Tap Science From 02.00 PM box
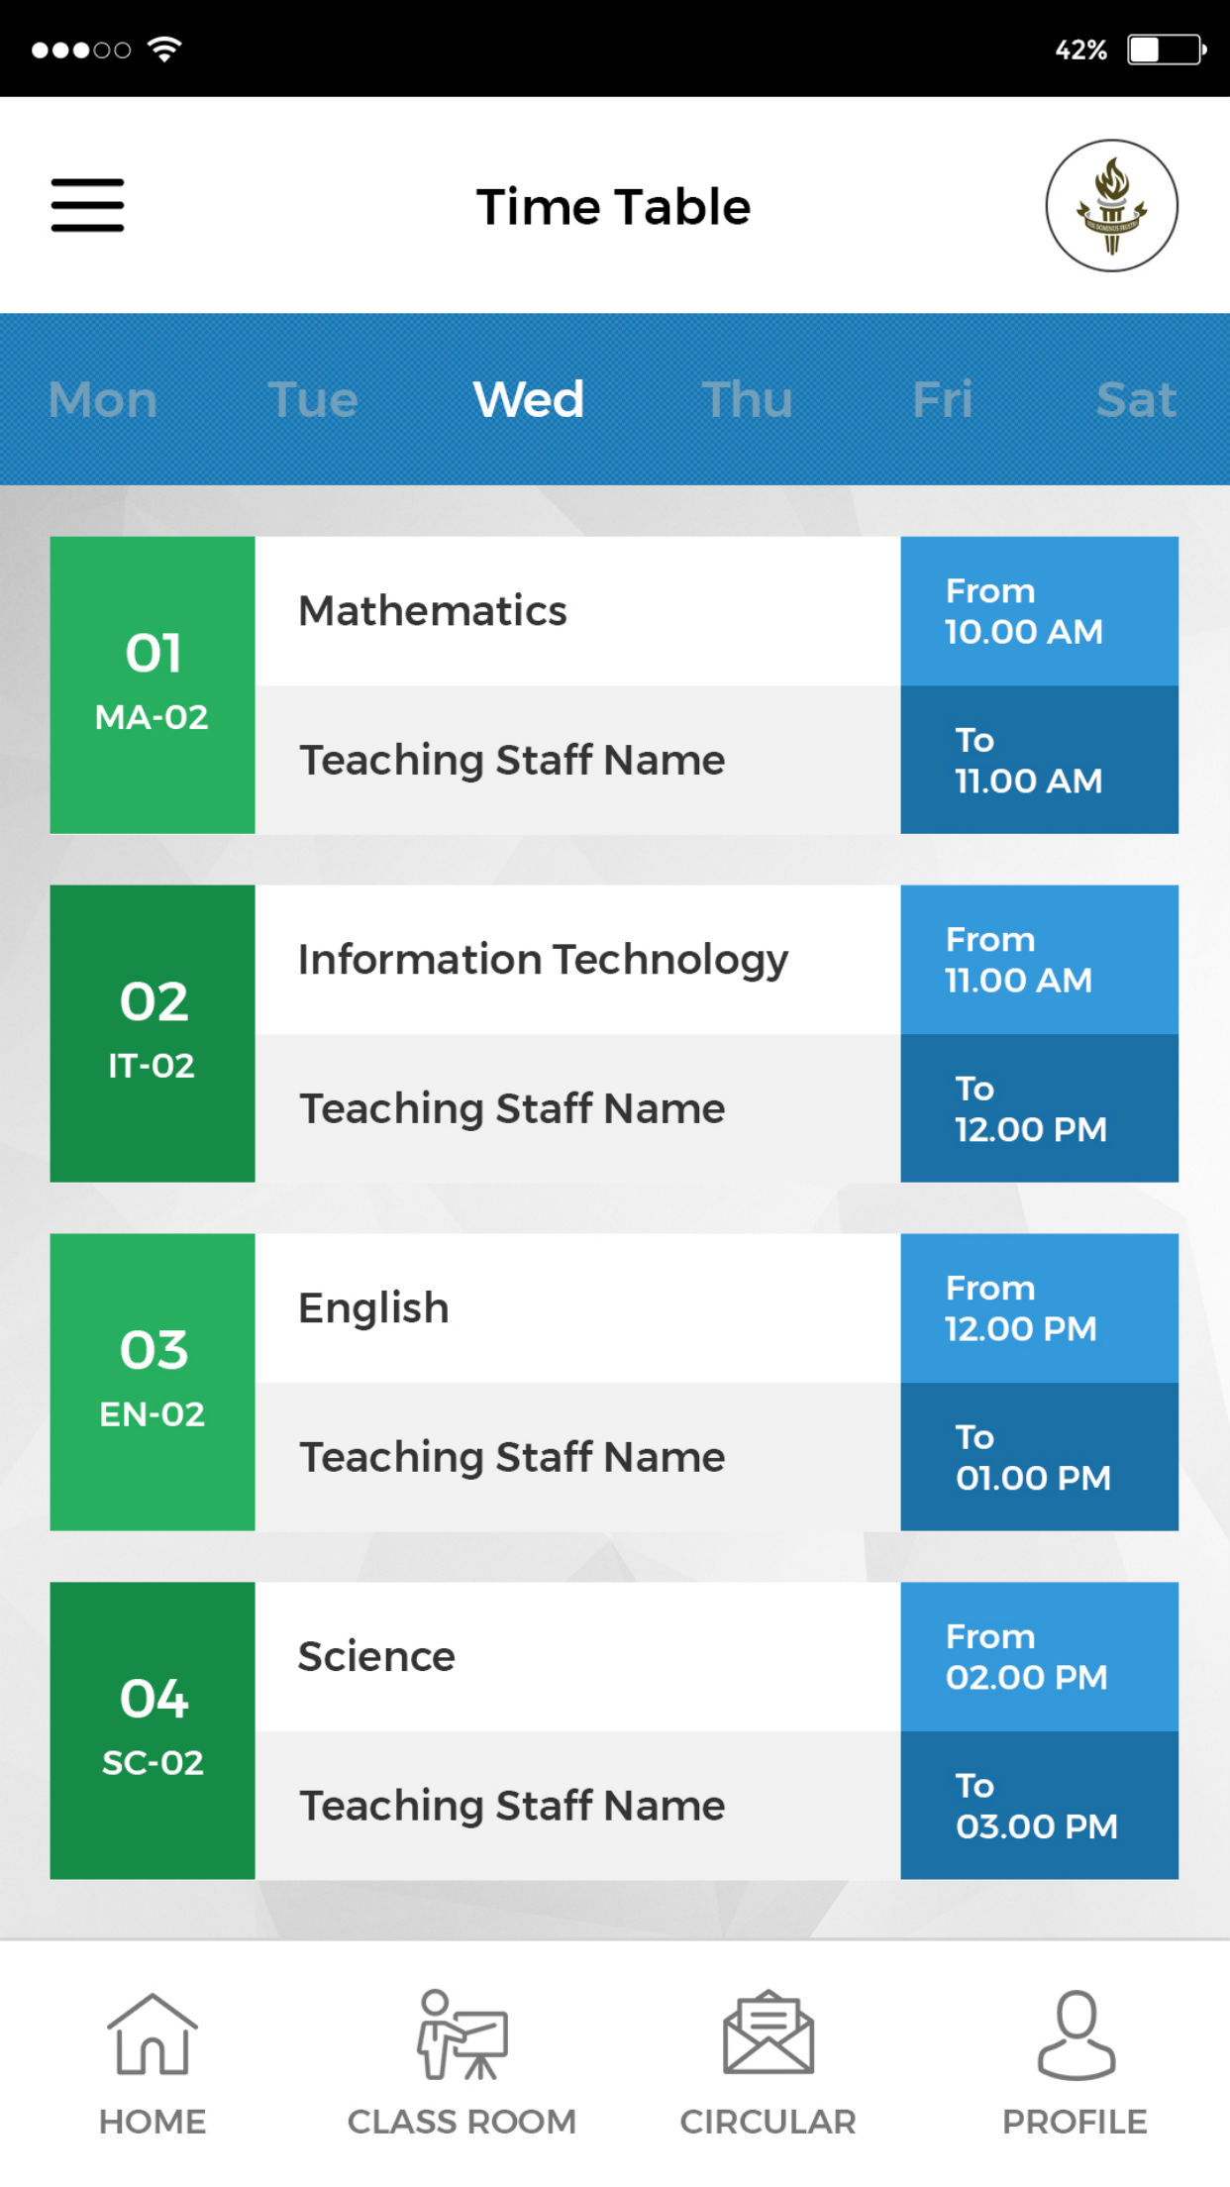Screen dimensions: 1230x2187 coord(1040,1657)
